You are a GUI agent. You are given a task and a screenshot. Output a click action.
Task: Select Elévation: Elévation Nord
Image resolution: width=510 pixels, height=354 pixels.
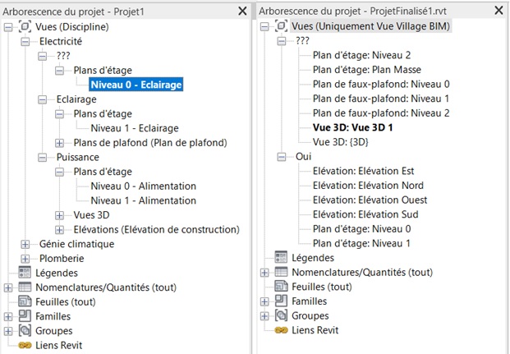368,186
